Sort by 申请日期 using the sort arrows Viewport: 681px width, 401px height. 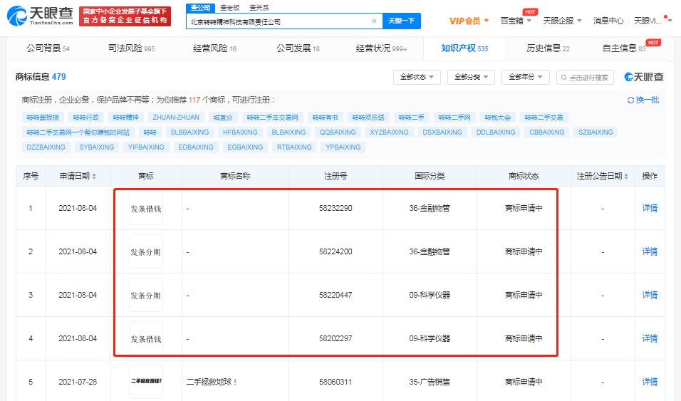(94, 176)
